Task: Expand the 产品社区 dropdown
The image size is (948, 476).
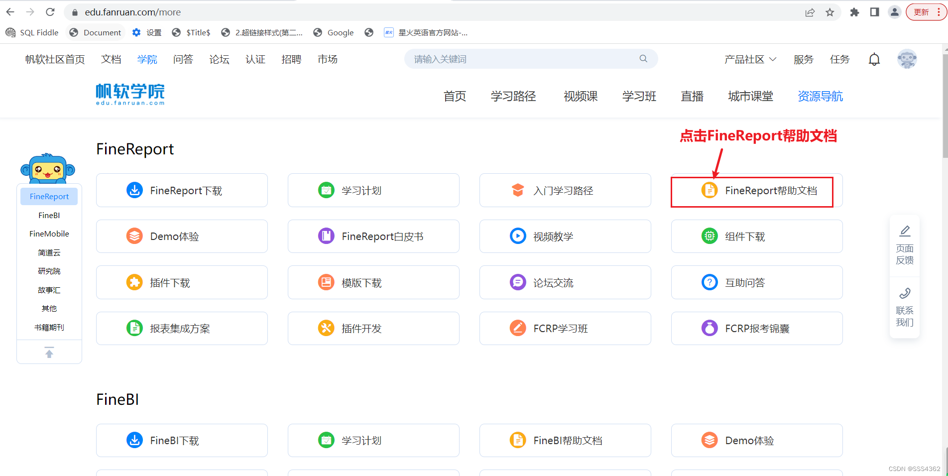Action: coord(750,59)
